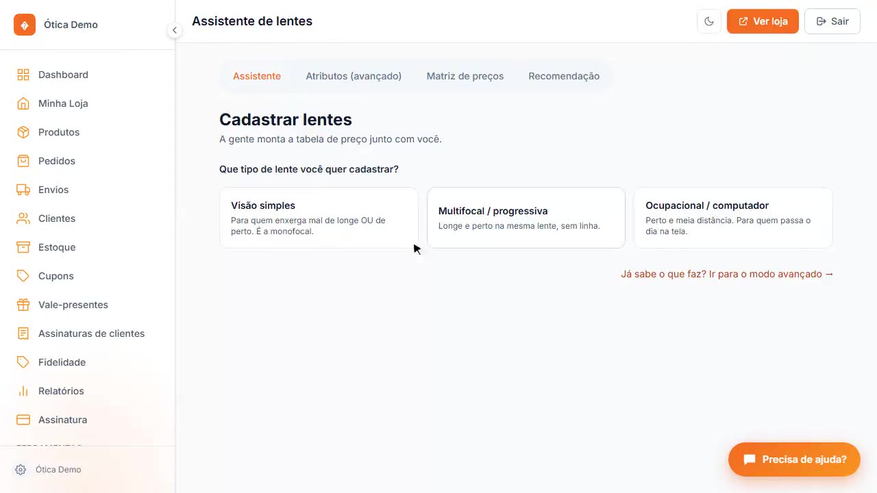Click the Cupons tag icon

[23, 276]
